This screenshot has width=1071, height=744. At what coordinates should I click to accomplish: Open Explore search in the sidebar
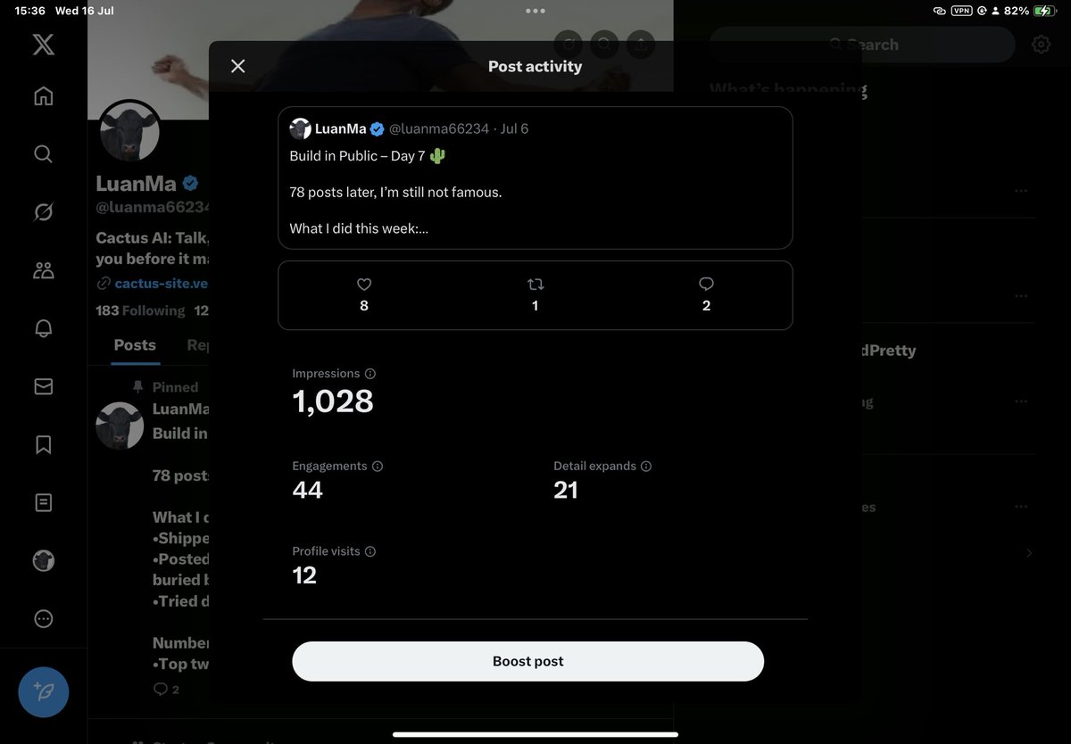click(x=43, y=153)
